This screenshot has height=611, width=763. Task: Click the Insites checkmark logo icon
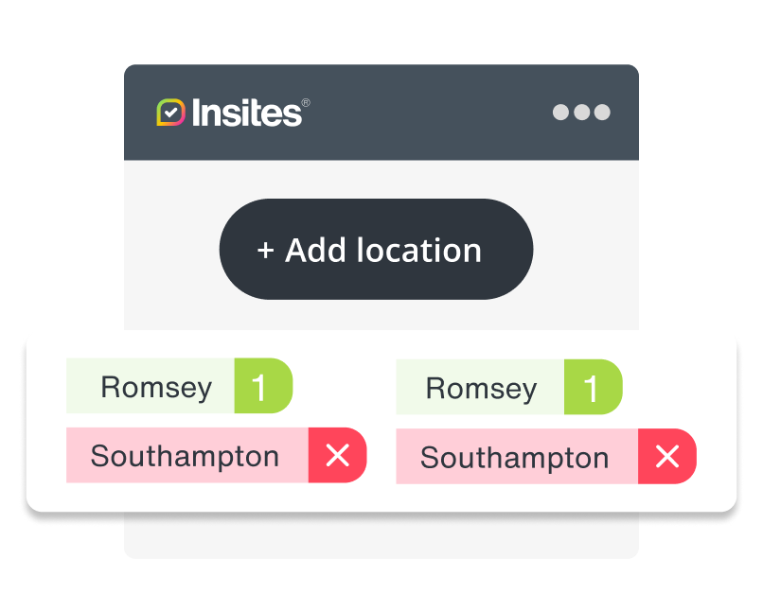coord(170,113)
